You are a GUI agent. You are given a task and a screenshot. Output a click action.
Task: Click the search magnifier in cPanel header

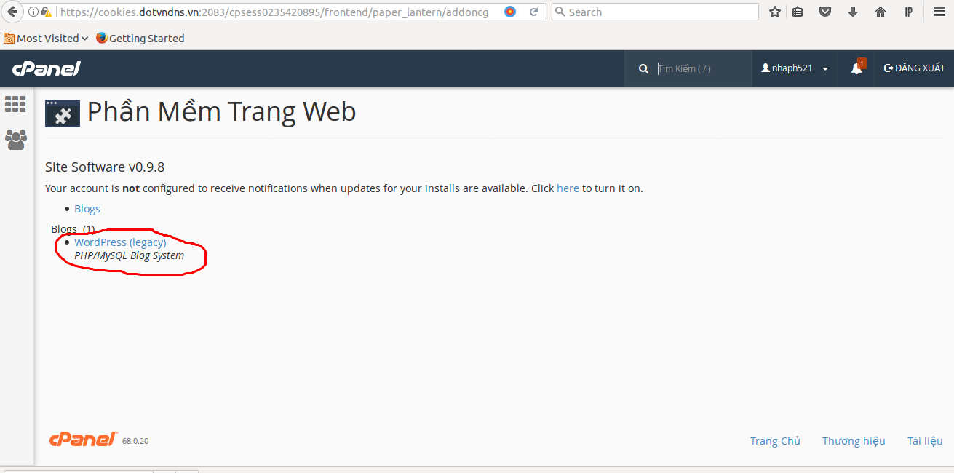point(643,68)
